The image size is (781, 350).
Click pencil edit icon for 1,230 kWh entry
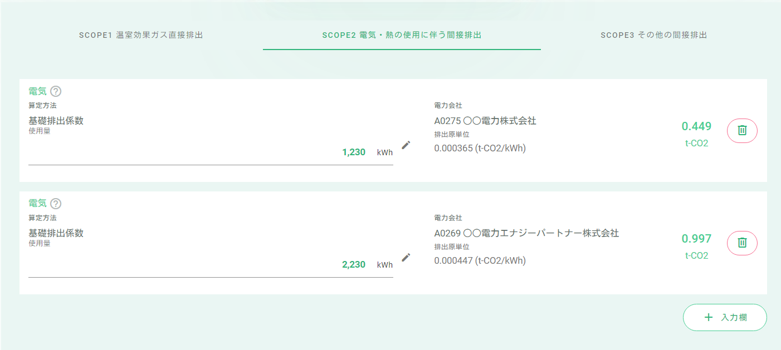(406, 145)
